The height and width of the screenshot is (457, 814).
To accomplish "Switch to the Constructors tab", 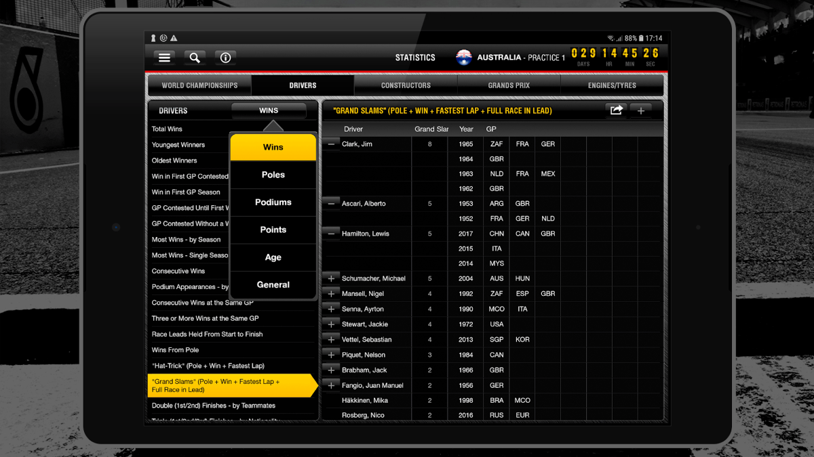I will click(x=405, y=85).
